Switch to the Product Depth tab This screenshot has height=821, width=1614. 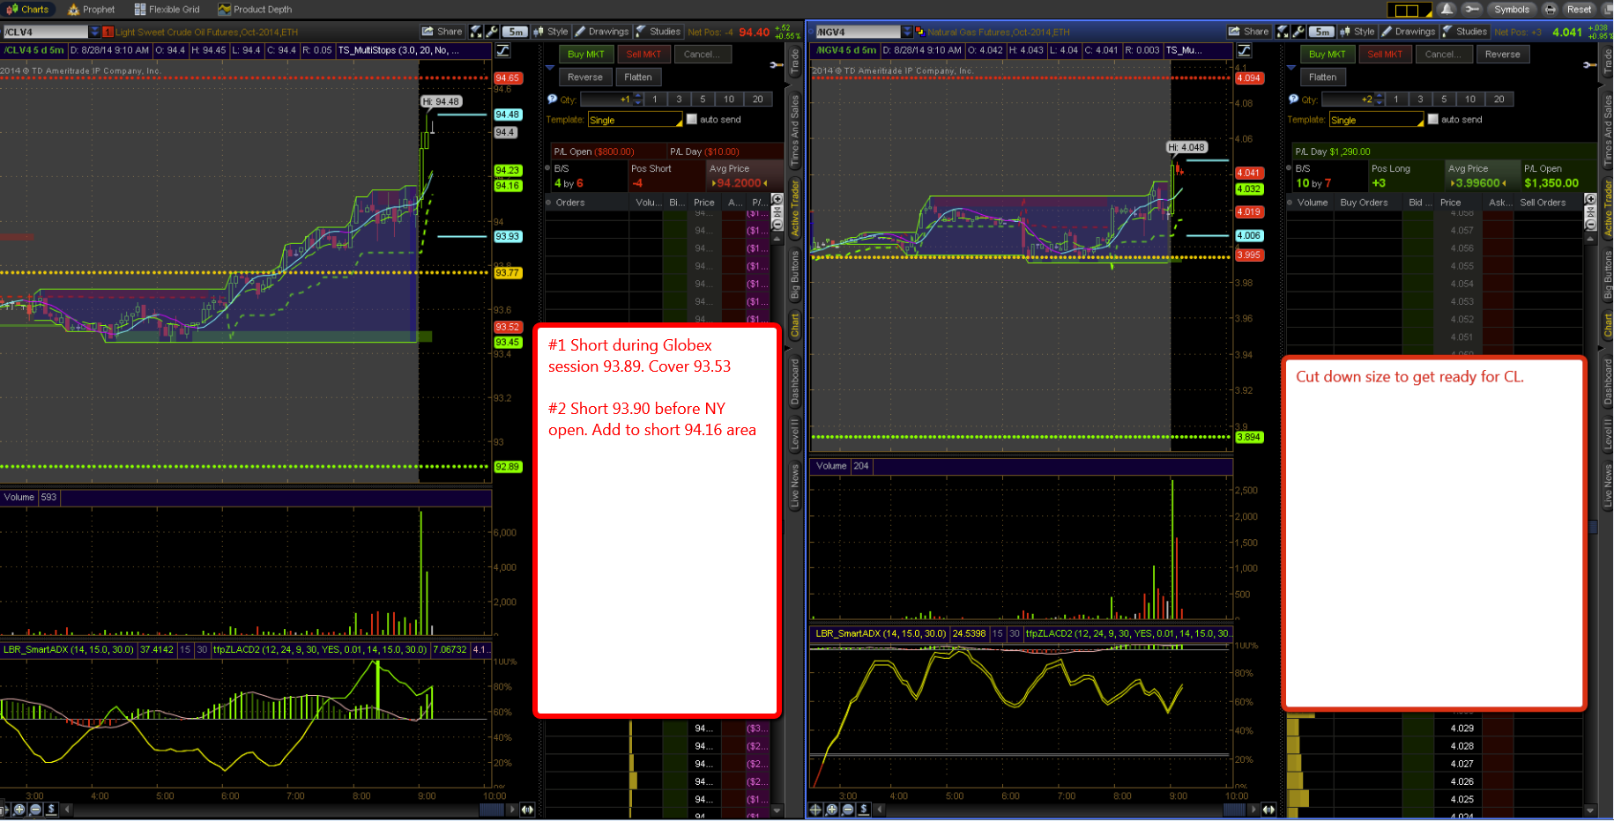pyautogui.click(x=255, y=9)
